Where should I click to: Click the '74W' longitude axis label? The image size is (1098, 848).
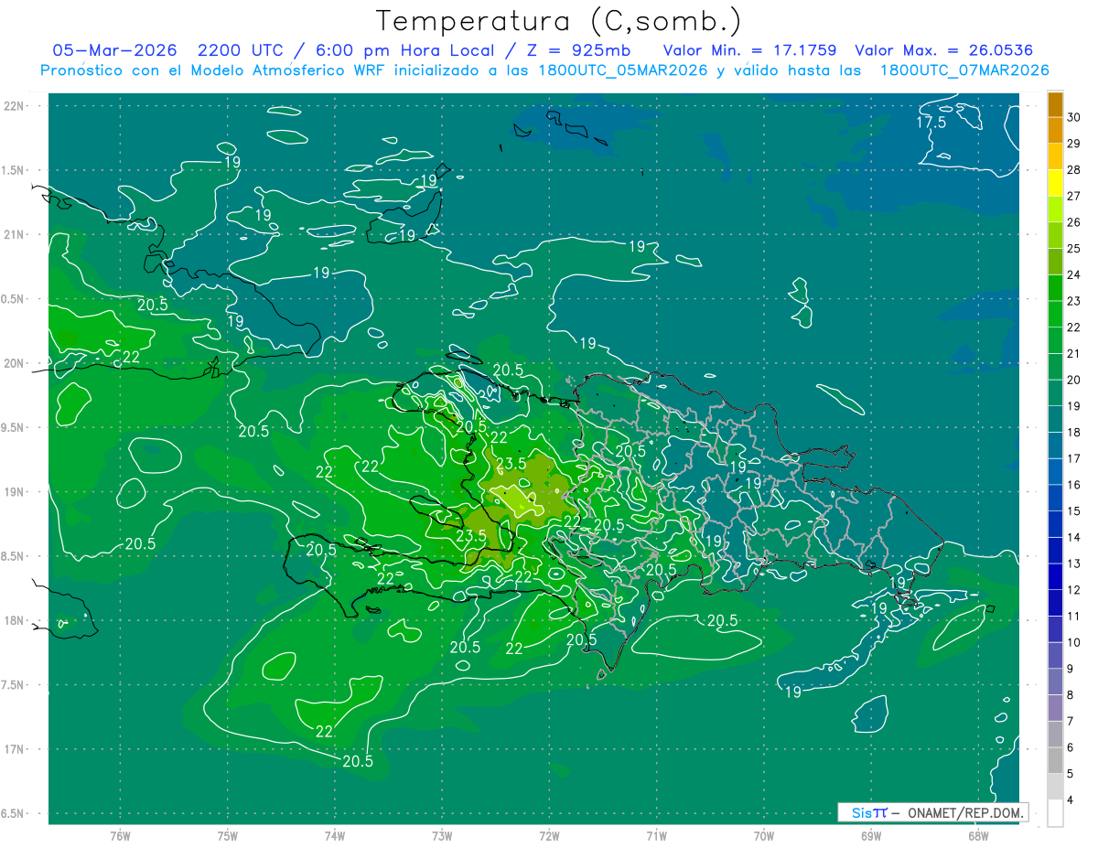[x=335, y=835]
